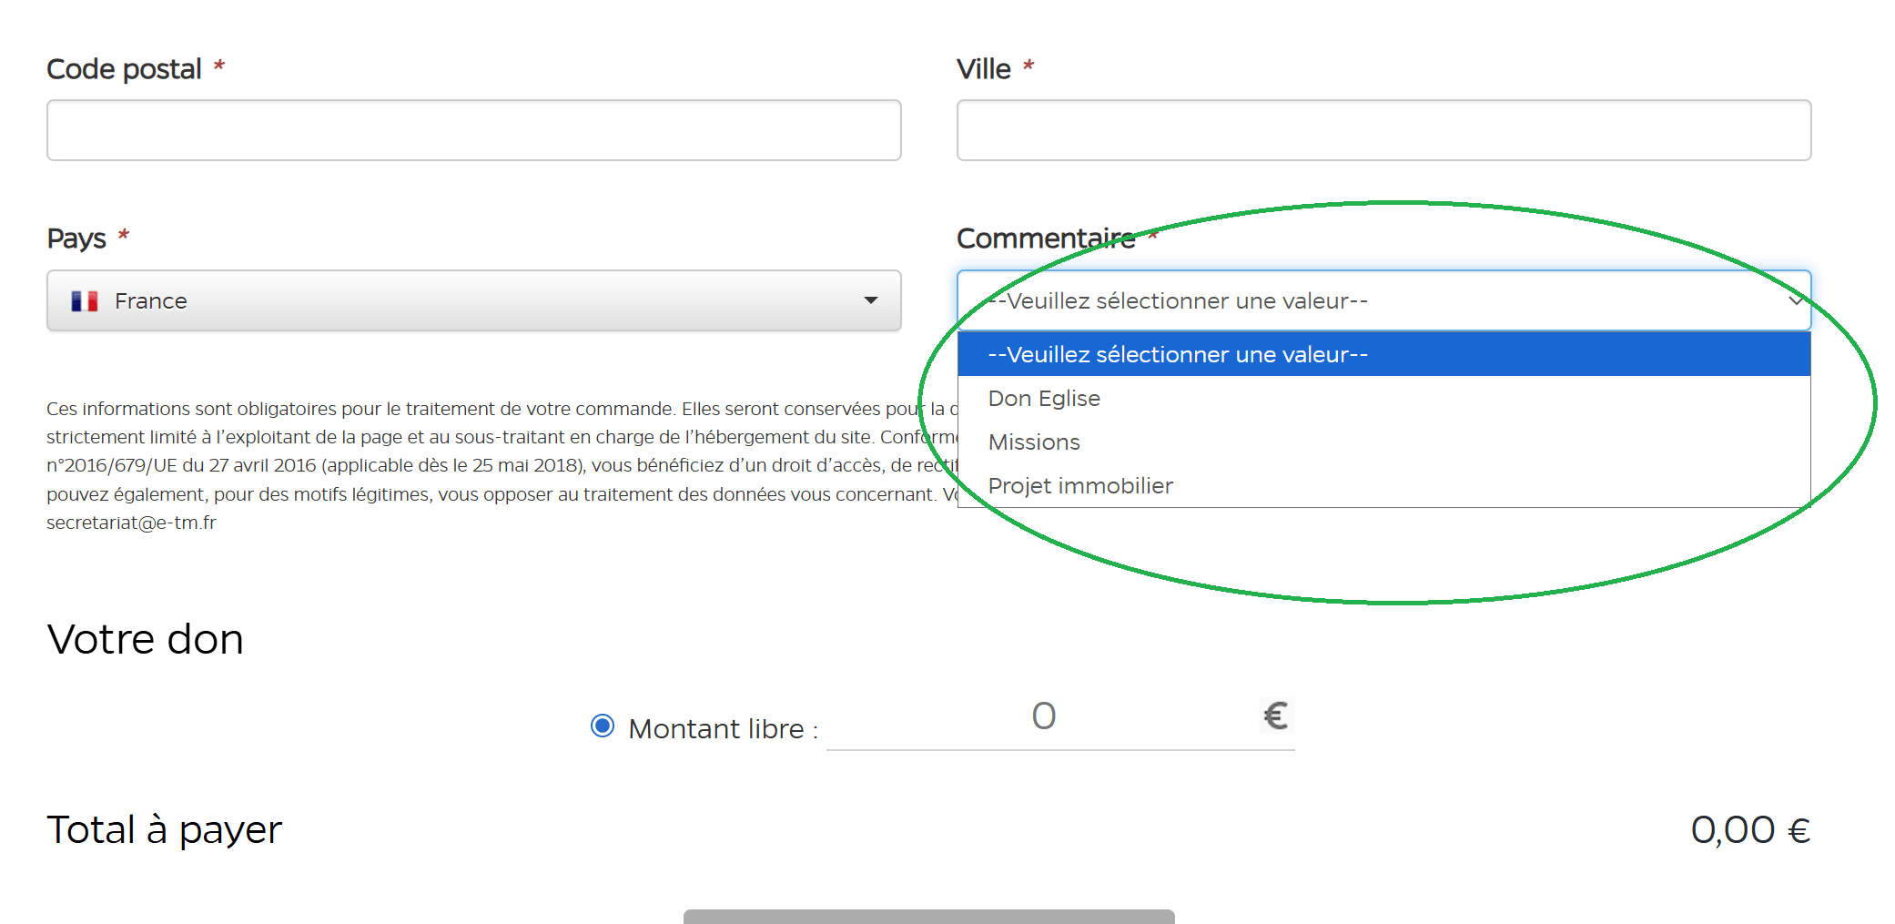1895x924 pixels.
Task: Click the 0,00 € total amount
Action: [x=1749, y=829]
